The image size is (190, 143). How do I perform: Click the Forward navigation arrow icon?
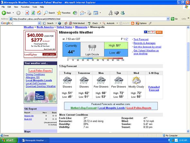coord(18,13)
